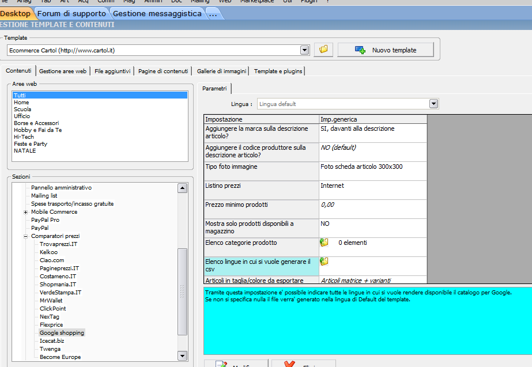This screenshot has height=367, width=532.
Task: Open the Lingua default dropdown
Action: tap(433, 104)
